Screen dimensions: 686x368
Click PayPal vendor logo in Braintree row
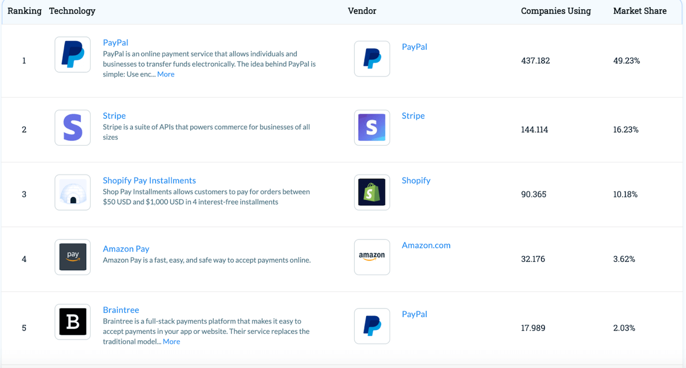pyautogui.click(x=372, y=326)
